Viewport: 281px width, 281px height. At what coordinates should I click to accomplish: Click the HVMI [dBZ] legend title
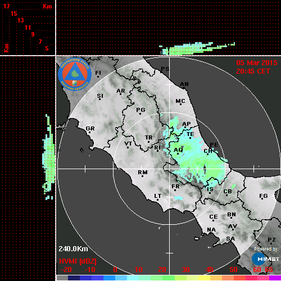pyautogui.click(x=78, y=261)
